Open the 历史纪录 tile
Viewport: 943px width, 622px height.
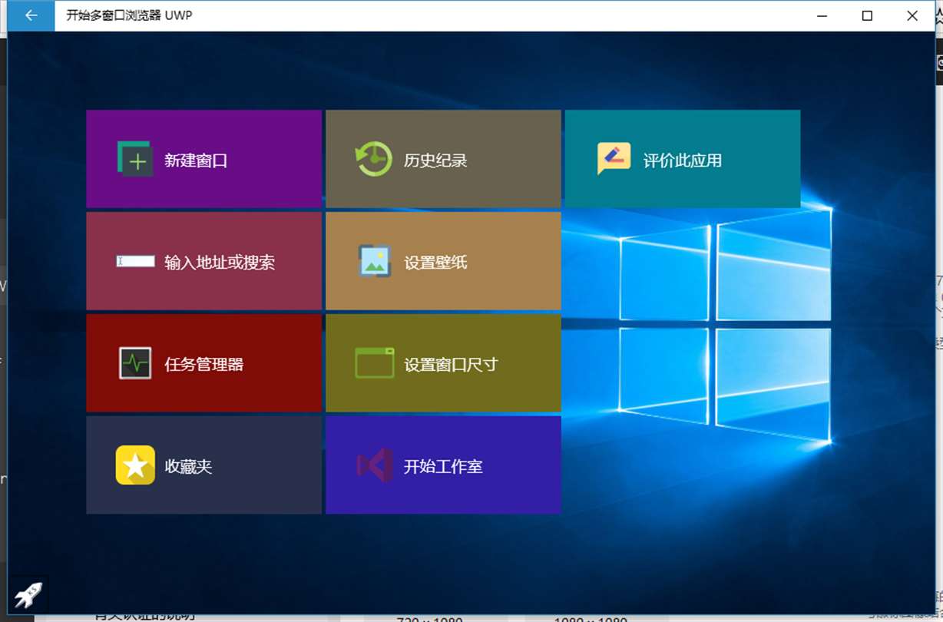[x=443, y=159]
